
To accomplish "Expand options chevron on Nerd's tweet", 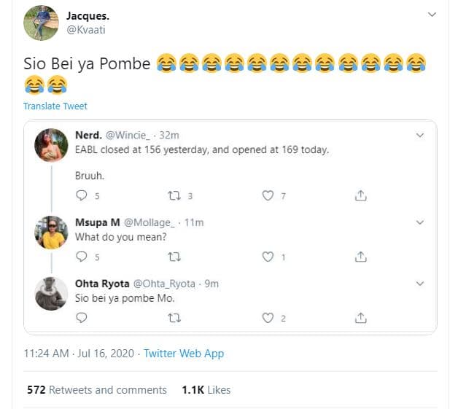I will click(419, 136).
